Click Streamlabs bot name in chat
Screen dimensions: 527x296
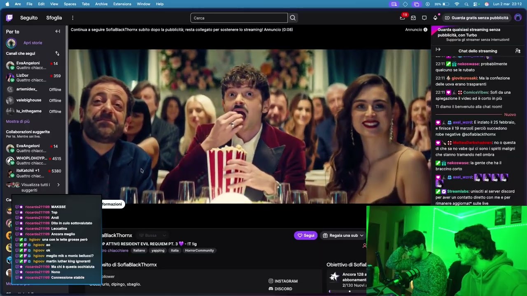459,192
